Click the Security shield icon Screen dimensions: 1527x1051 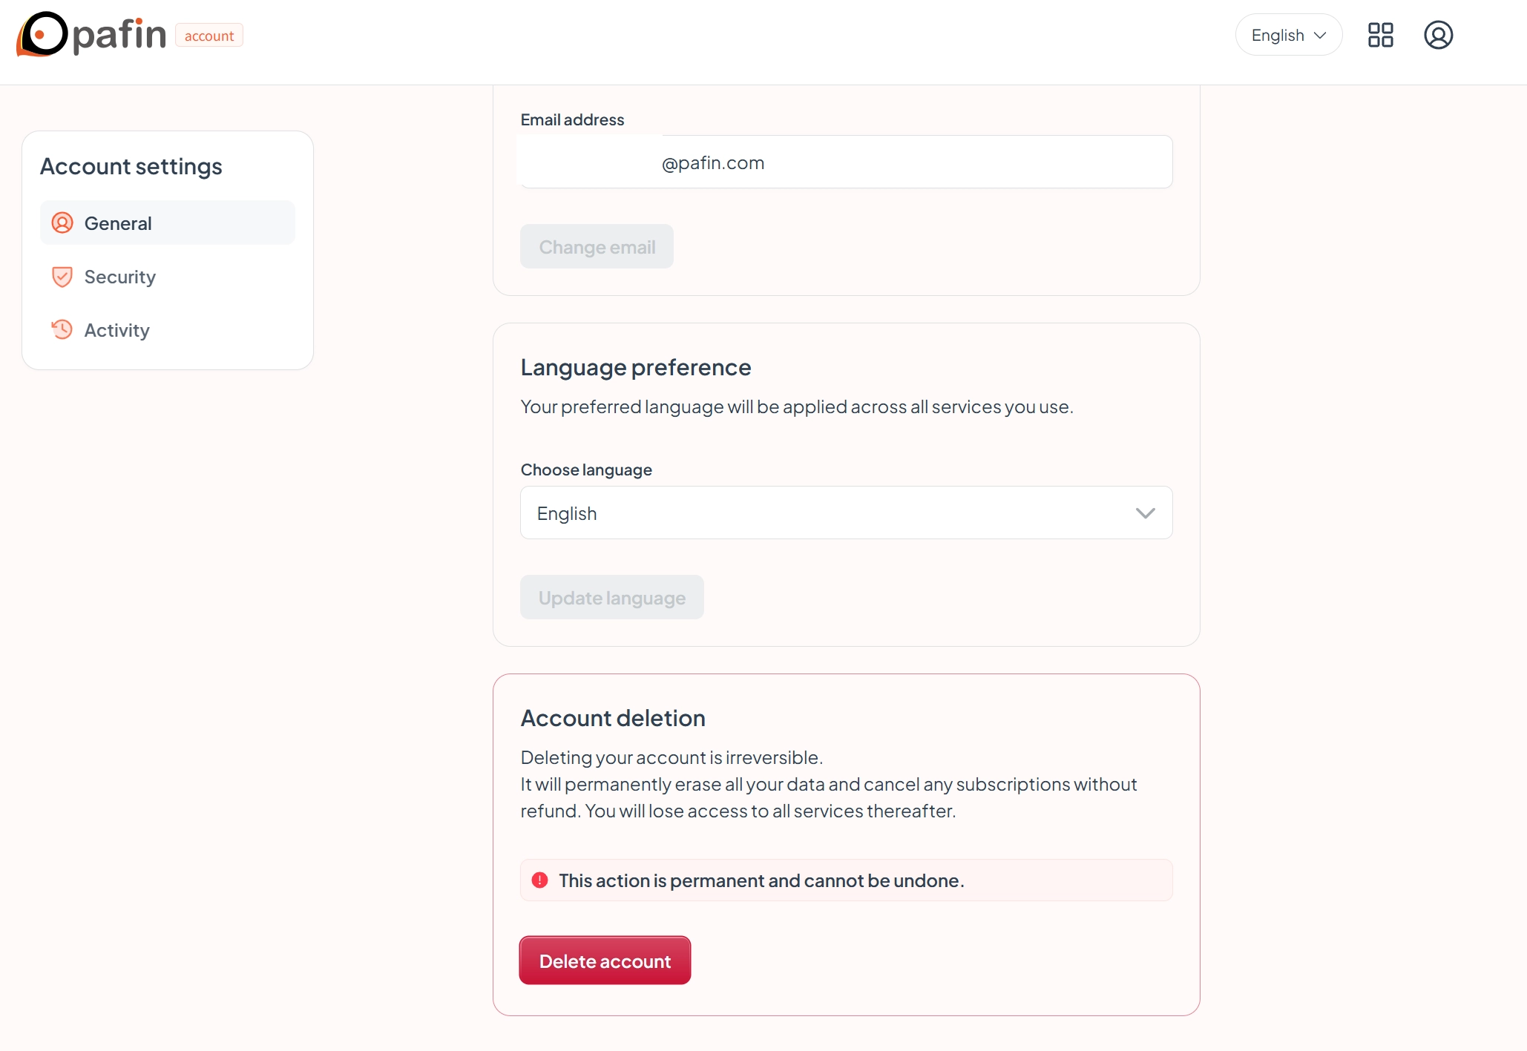point(62,277)
